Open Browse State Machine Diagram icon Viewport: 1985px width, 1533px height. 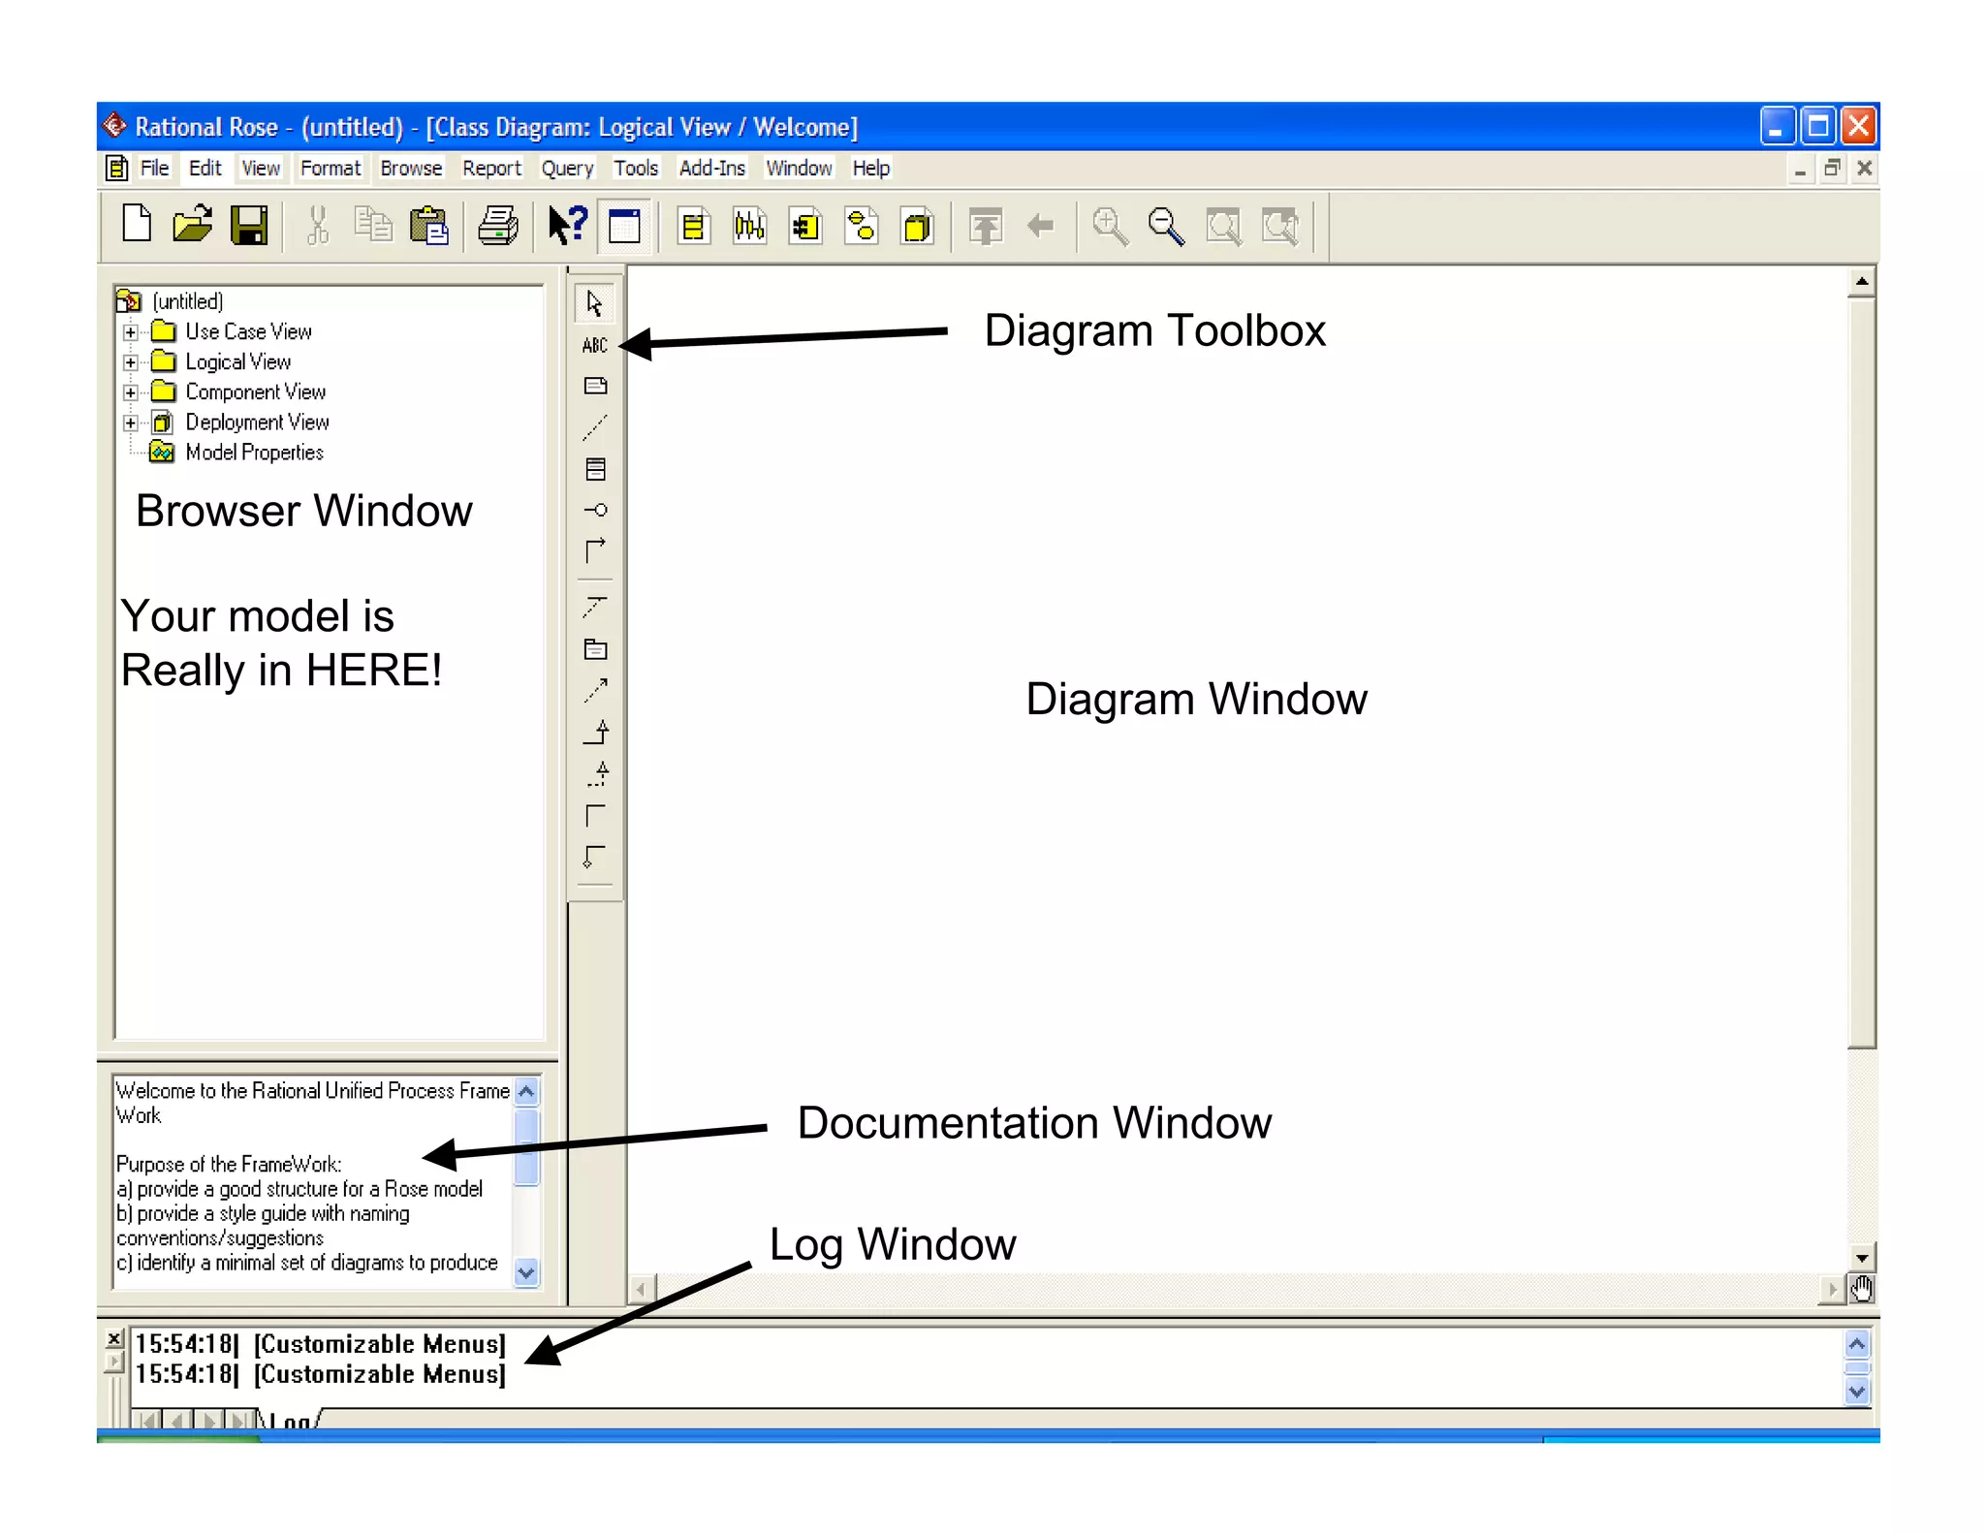[x=862, y=226]
